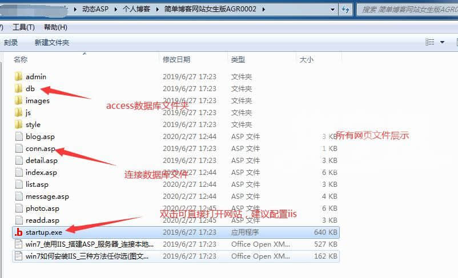The height and width of the screenshot is (278, 458).
Task: Click the images folder icon
Action: 18,101
